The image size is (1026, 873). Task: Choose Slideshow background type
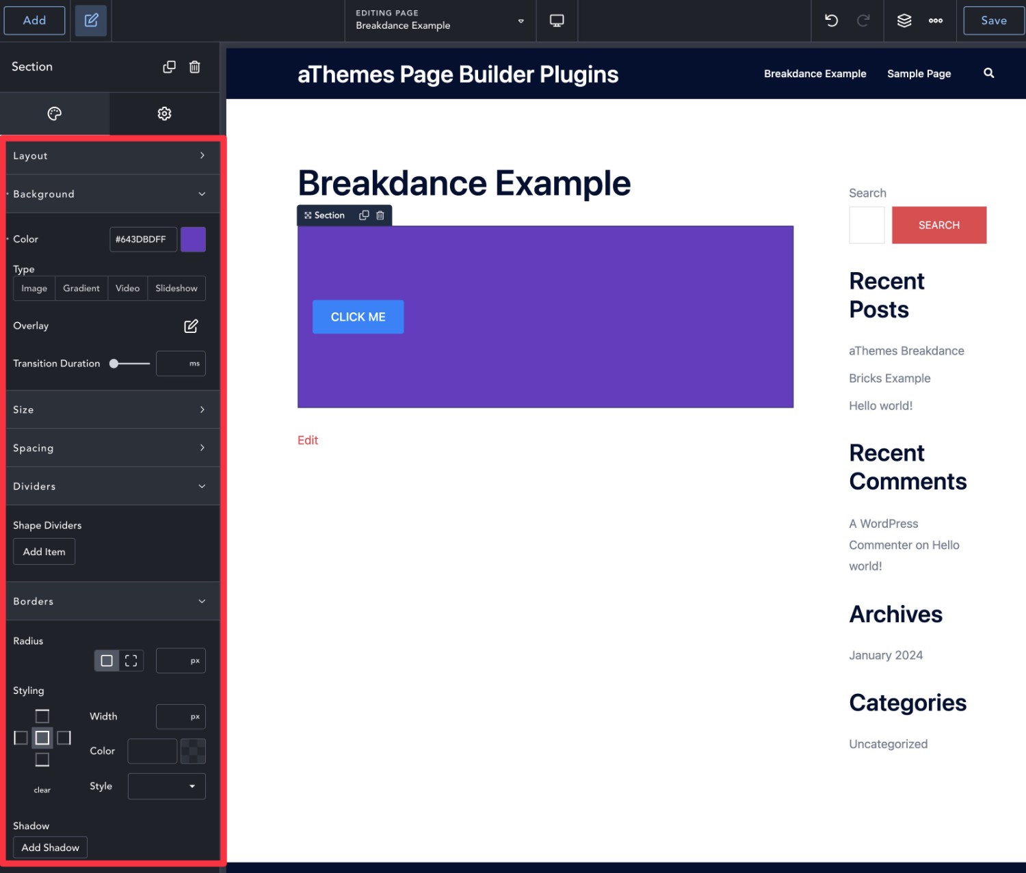(x=176, y=288)
